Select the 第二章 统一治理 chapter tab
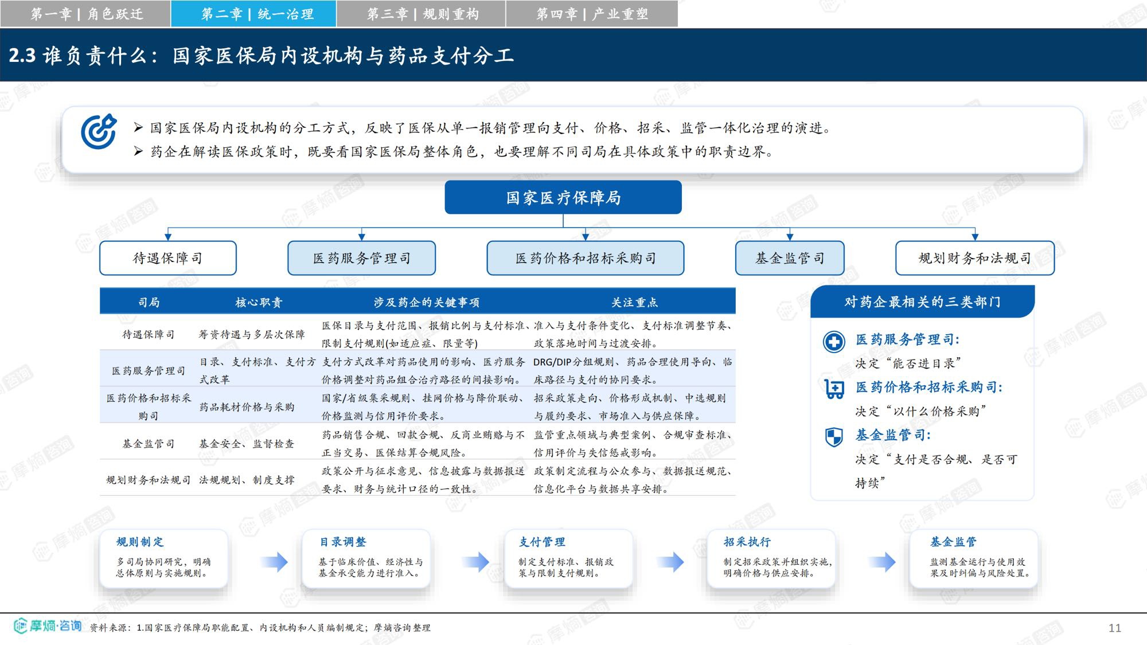1147x645 pixels. (253, 14)
